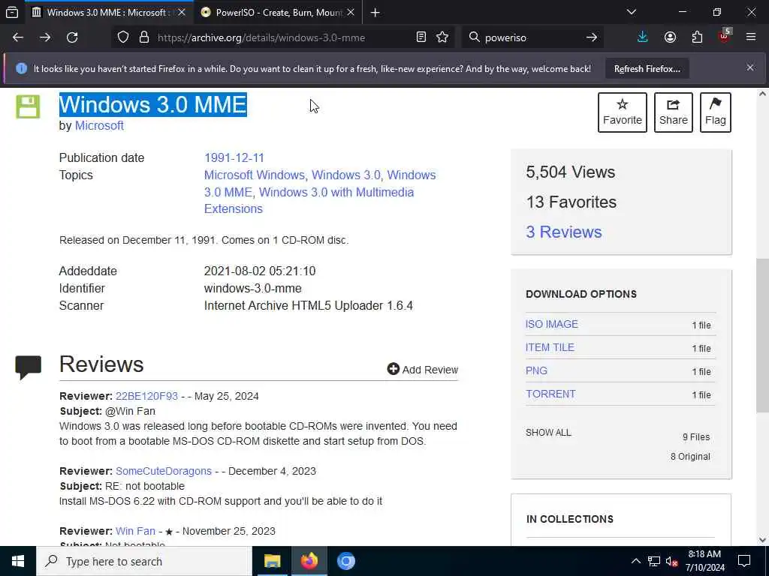Viewport: 769px width, 576px height.
Task: Dismiss the refresh Firefox notification
Action: click(x=750, y=67)
